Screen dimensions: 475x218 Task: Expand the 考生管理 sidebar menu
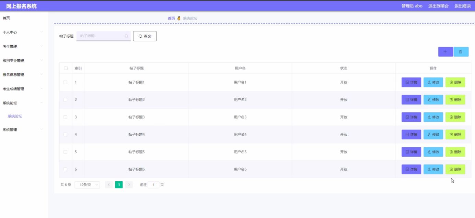[x=24, y=46]
